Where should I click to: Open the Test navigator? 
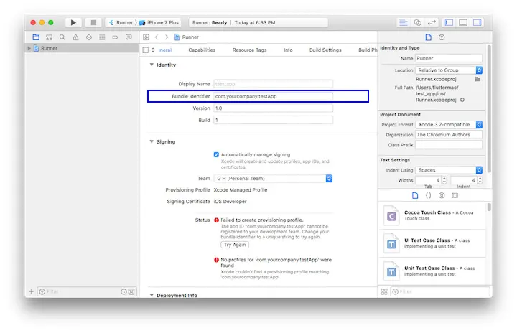89,37
